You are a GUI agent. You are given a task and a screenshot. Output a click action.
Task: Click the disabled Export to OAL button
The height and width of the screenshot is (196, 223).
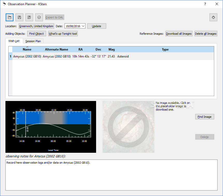pos(55,17)
